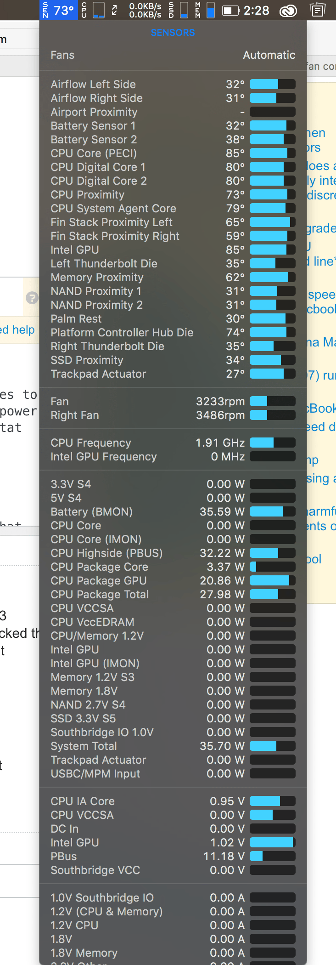Open the clock showing 2:28
The height and width of the screenshot is (965, 336).
(258, 10)
